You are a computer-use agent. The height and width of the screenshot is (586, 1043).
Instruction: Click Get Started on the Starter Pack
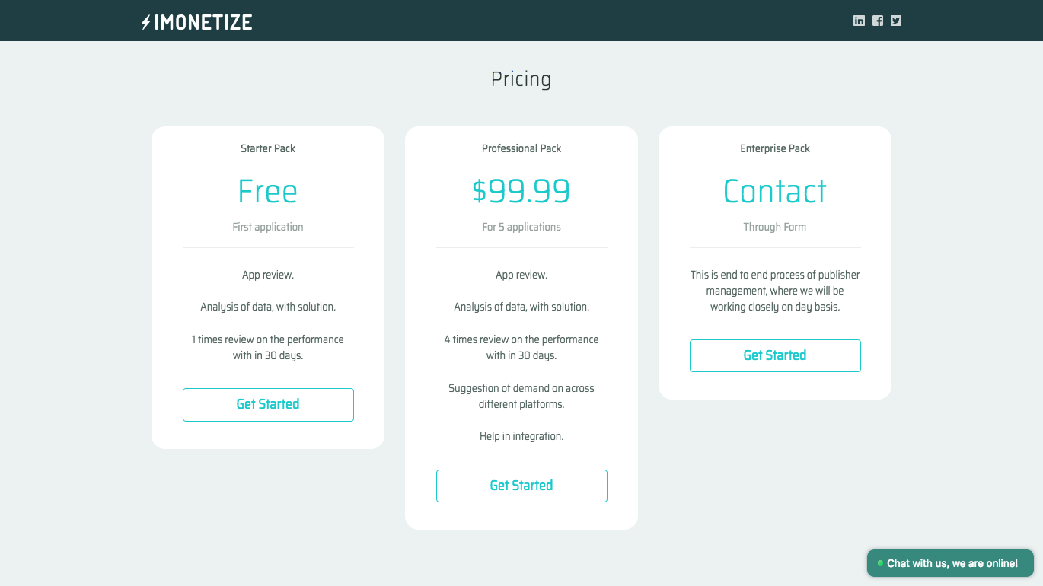(x=268, y=404)
